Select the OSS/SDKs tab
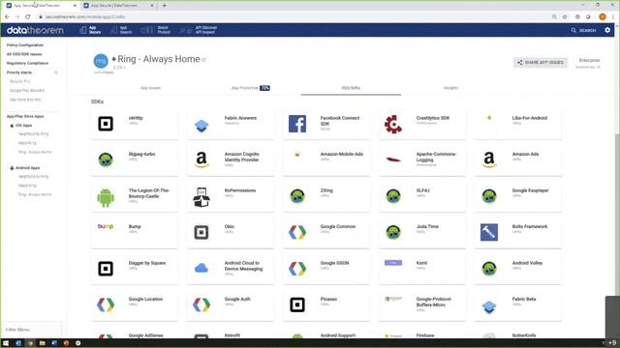The height and width of the screenshot is (348, 620). (x=351, y=88)
